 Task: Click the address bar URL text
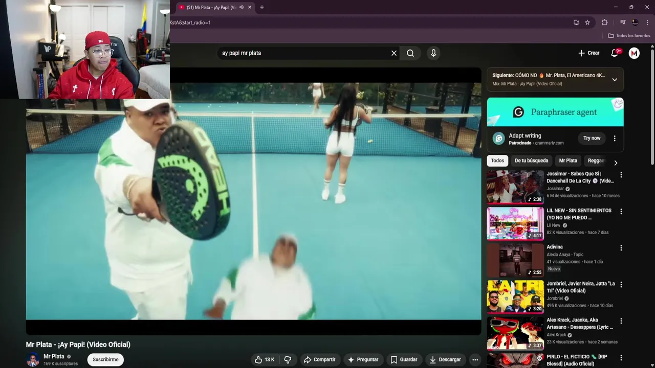pos(190,22)
